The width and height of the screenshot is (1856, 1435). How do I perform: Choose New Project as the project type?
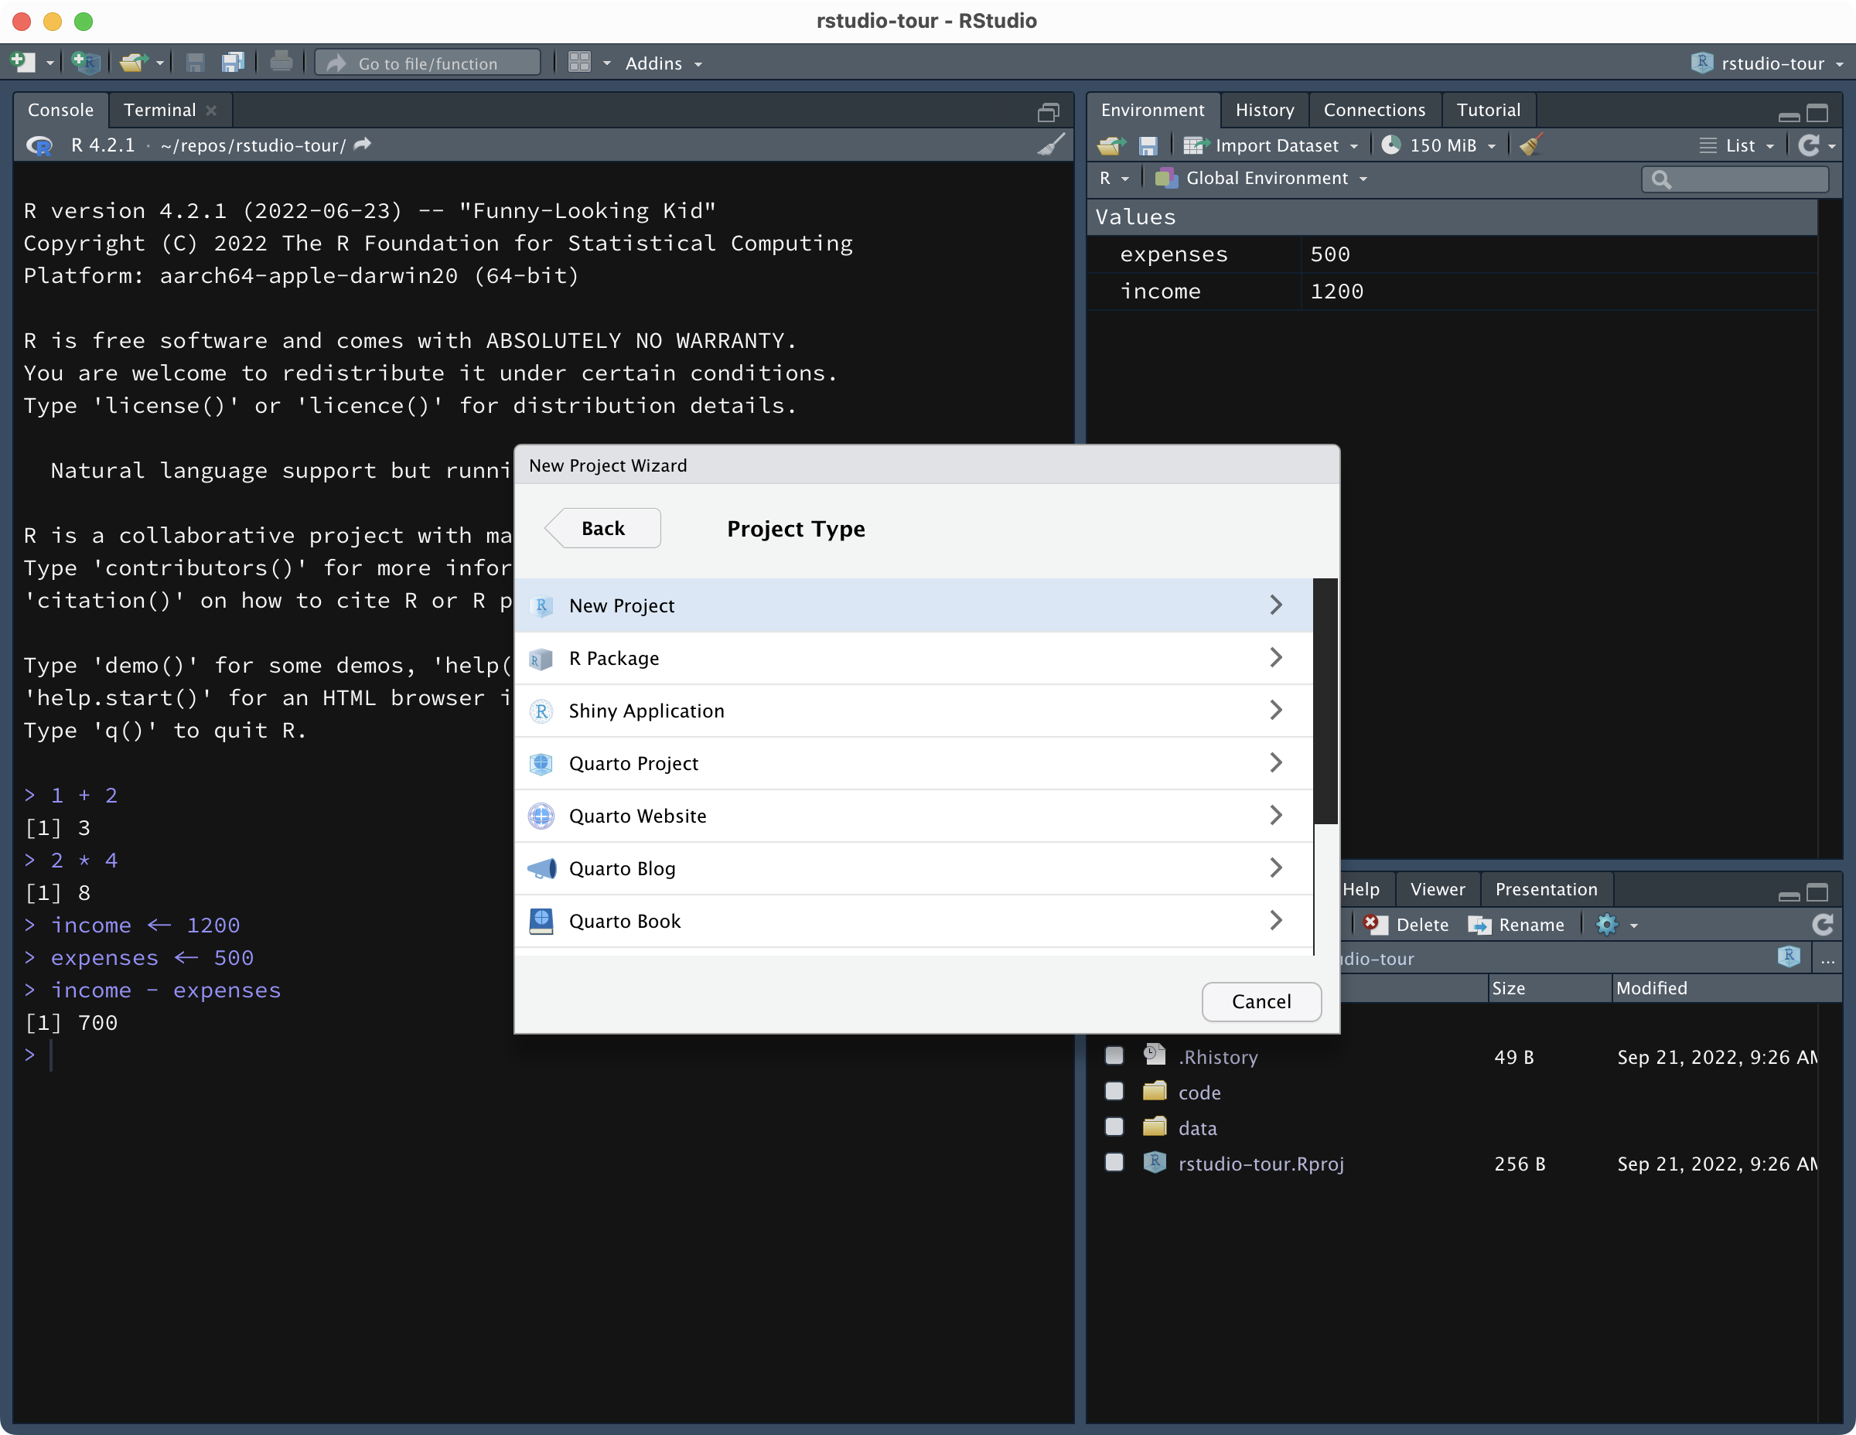coord(913,605)
